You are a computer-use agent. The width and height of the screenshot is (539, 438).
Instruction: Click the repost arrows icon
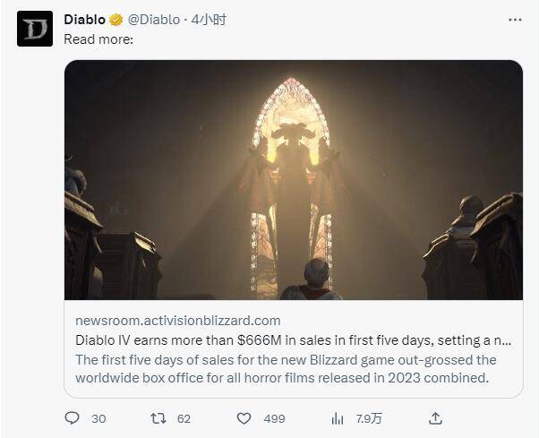(158, 418)
